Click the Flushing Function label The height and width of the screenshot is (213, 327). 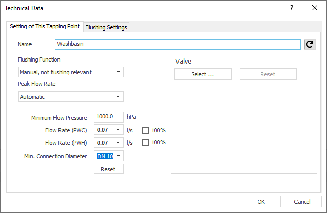coord(39,59)
